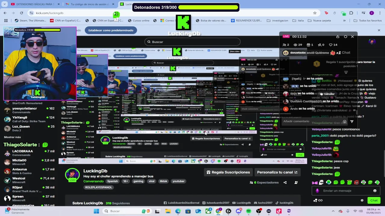Click the Spanish tag chip

(112, 181)
